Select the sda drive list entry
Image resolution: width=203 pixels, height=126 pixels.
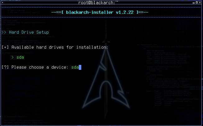(20, 57)
